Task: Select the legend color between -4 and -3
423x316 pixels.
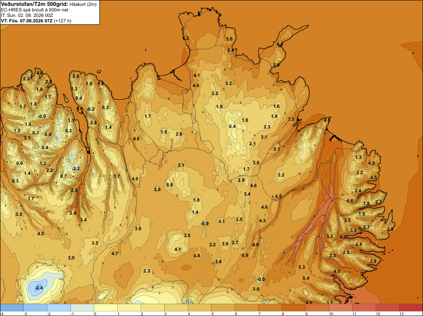Action: coord(12,308)
